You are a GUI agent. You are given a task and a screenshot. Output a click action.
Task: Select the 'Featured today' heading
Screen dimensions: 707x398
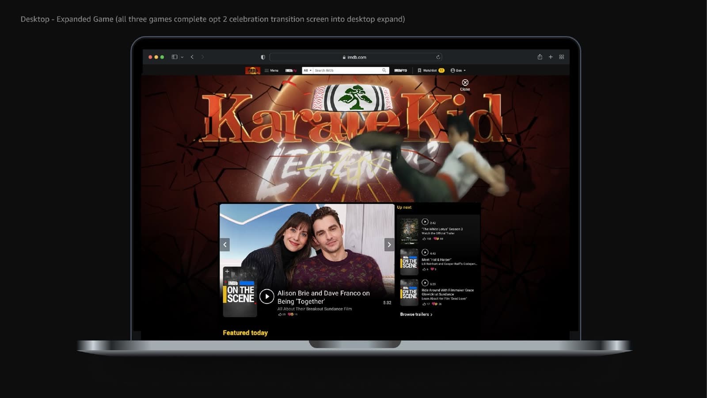pos(245,333)
